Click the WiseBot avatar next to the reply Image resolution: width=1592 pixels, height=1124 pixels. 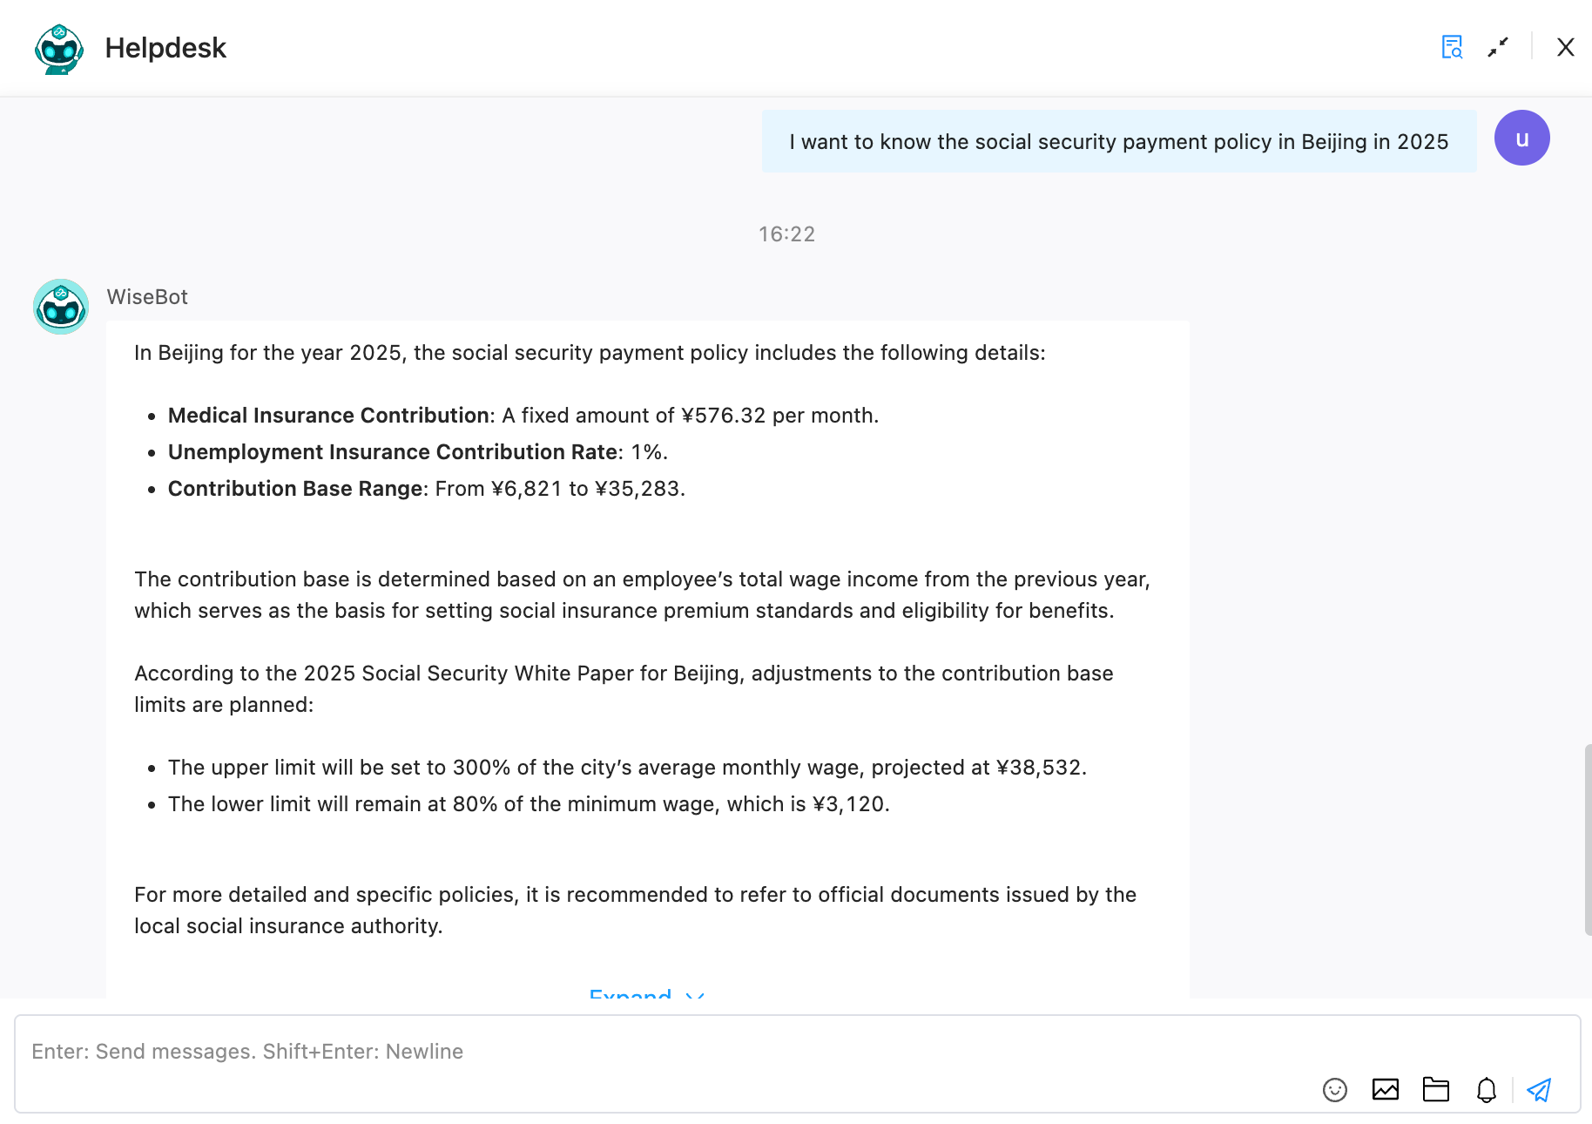pos(60,307)
